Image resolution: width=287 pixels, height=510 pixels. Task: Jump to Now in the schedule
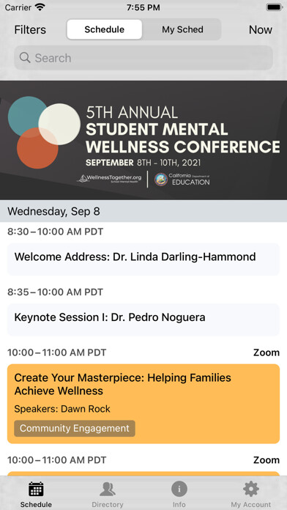point(261,30)
